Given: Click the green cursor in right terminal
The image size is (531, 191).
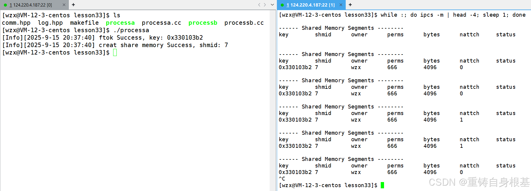Looking at the screenshot, I should (382, 185).
